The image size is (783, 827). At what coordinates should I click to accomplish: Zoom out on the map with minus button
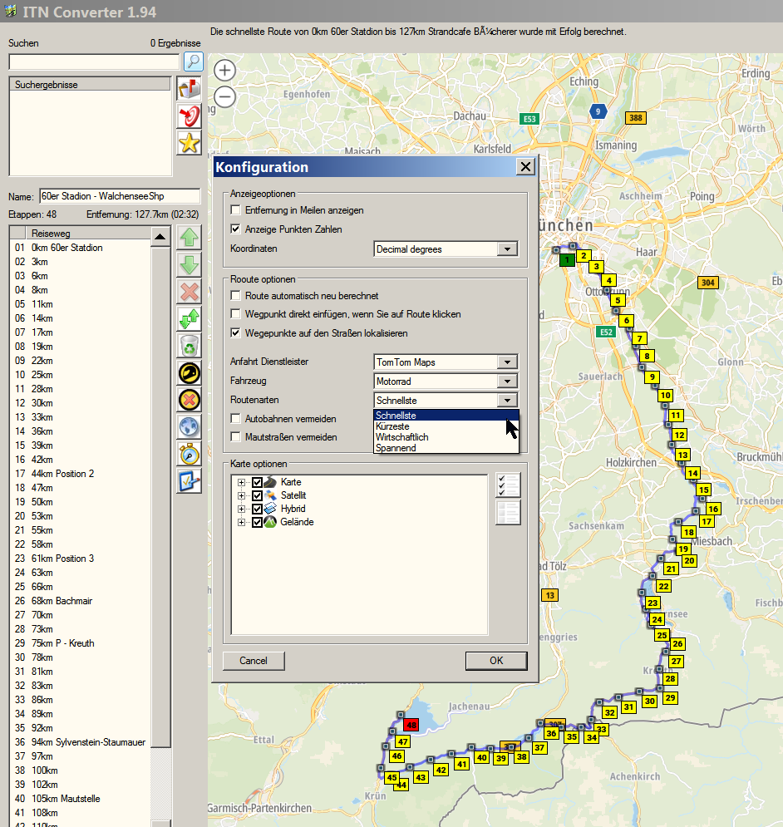(224, 96)
